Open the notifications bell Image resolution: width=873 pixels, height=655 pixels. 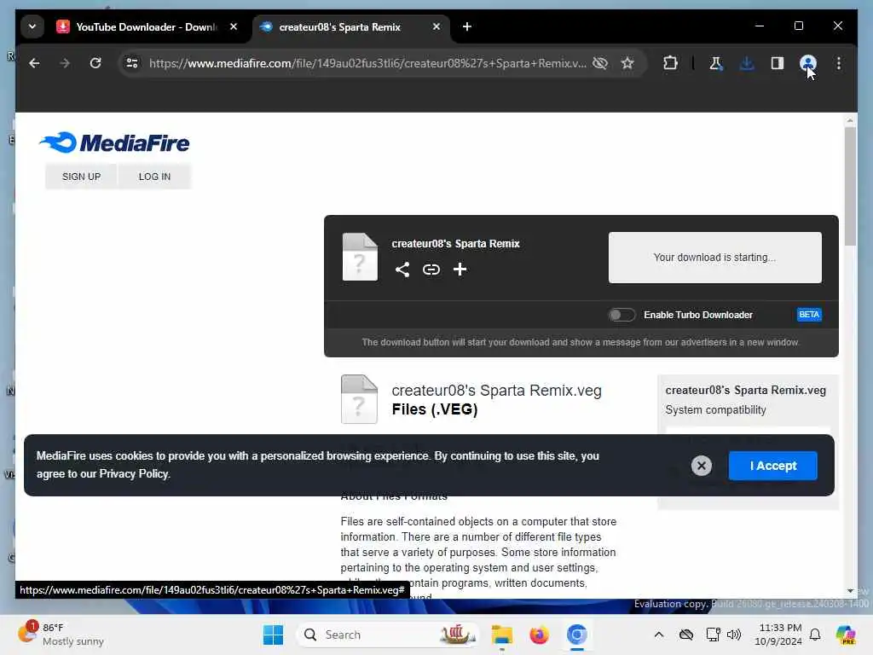815,635
